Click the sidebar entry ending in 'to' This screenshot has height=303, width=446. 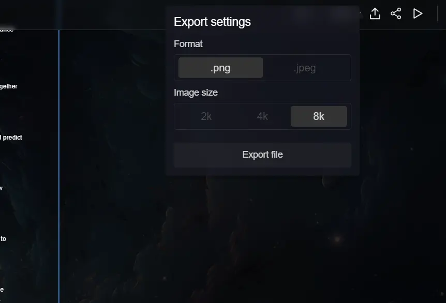coord(4,238)
